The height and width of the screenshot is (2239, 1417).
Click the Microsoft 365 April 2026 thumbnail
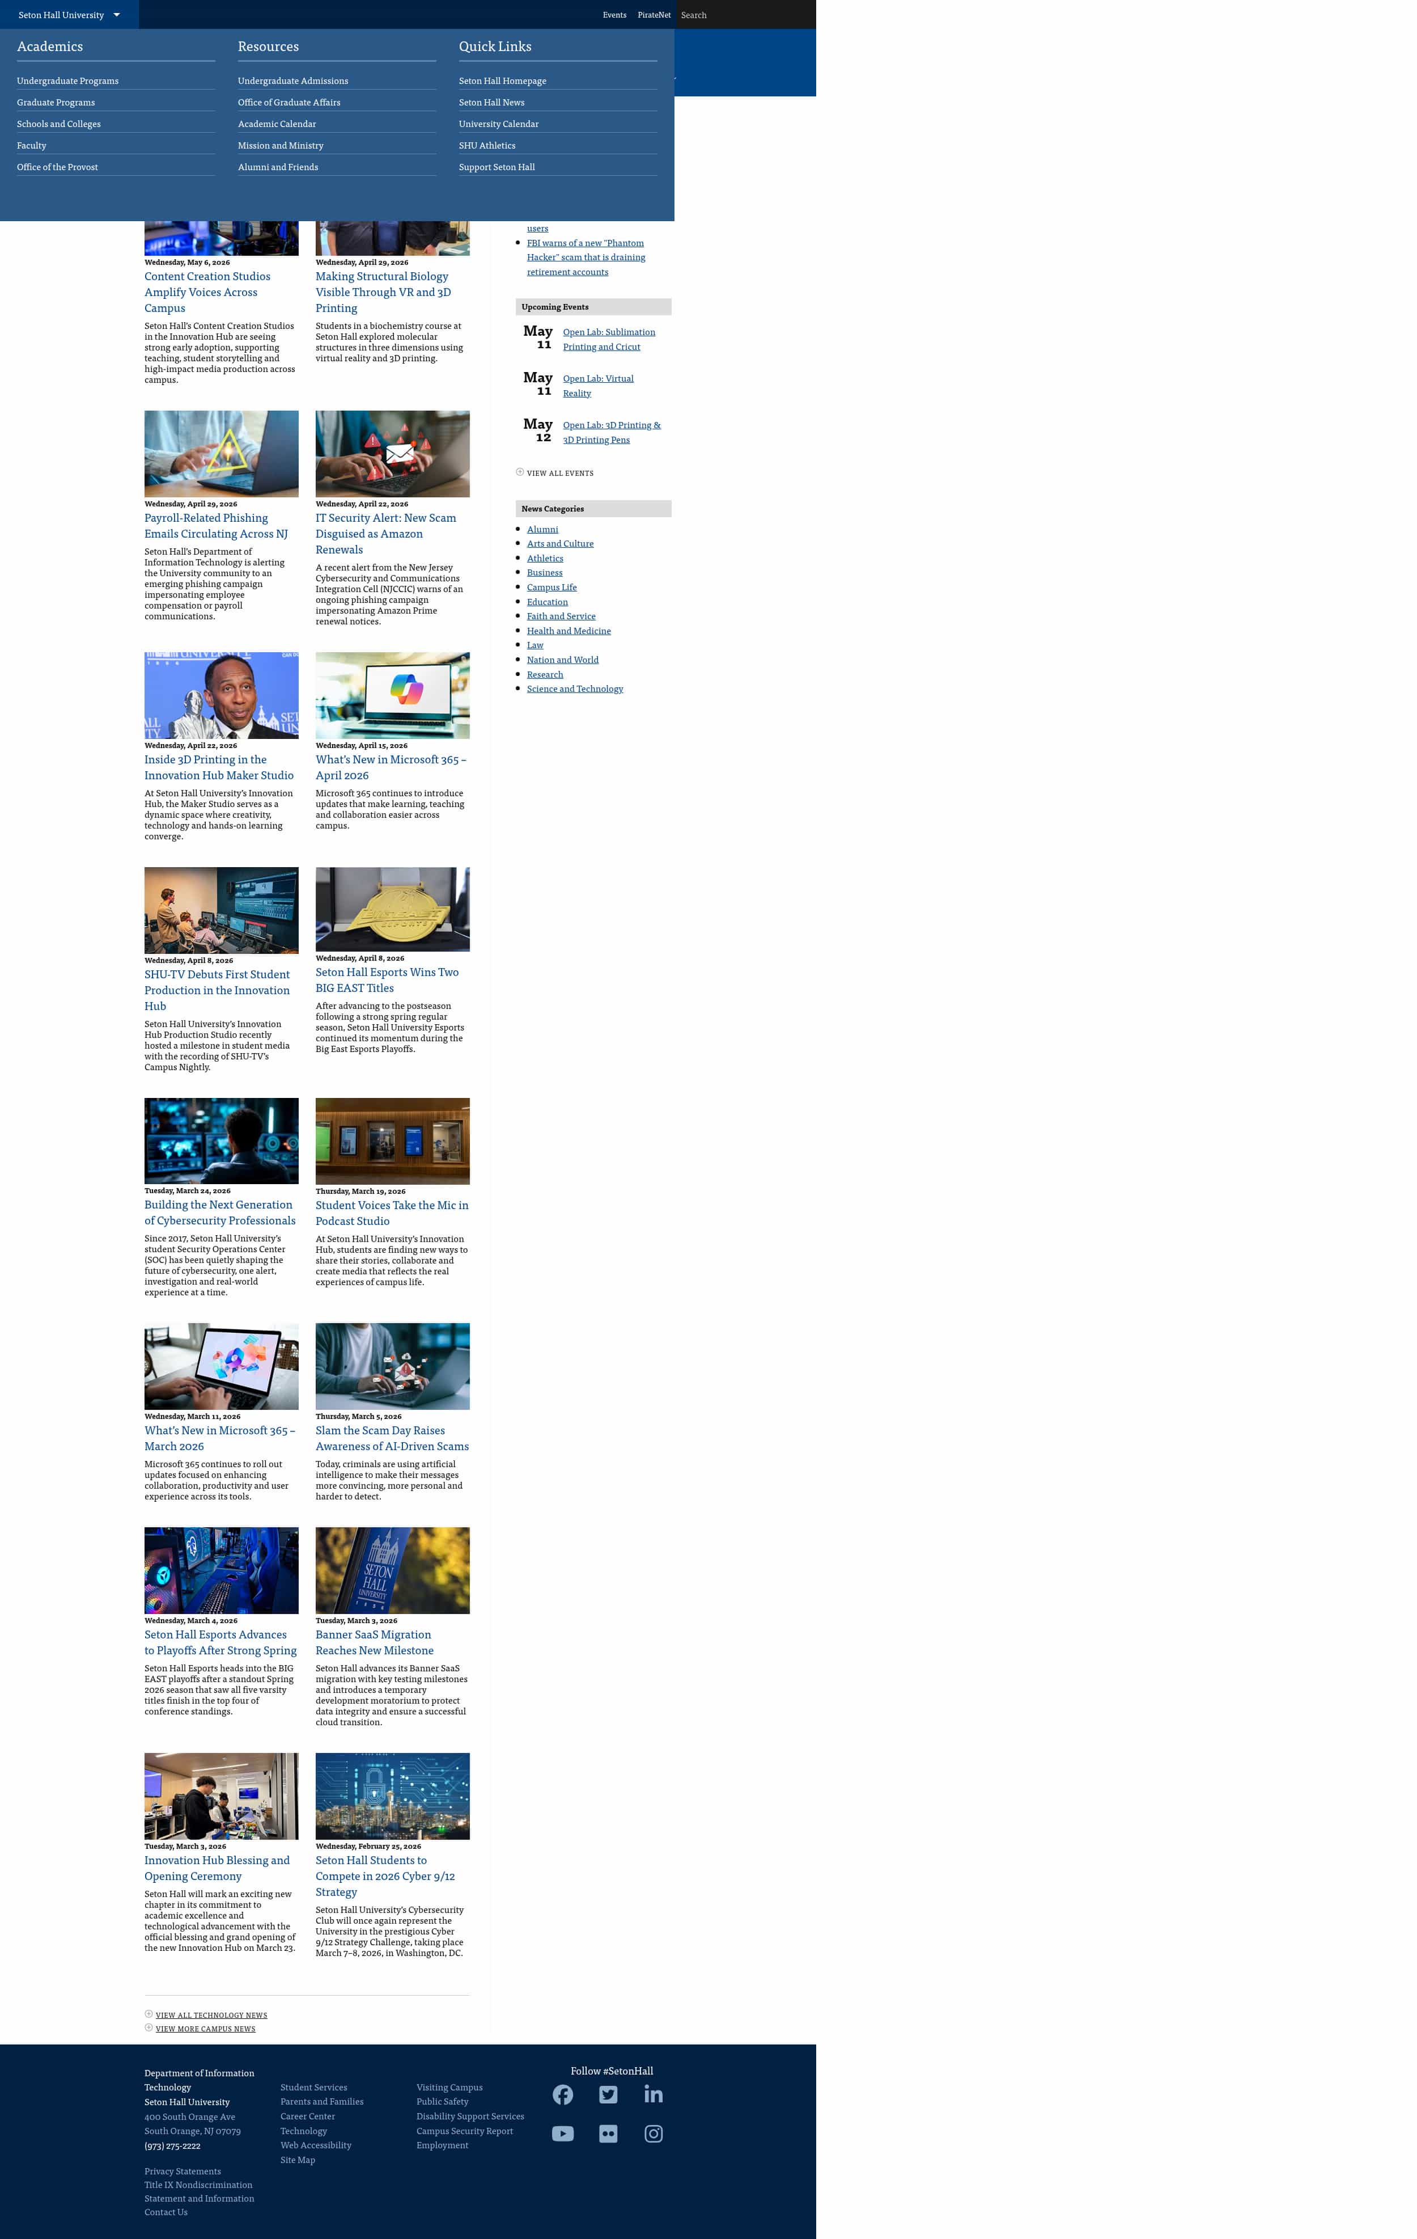pos(392,695)
